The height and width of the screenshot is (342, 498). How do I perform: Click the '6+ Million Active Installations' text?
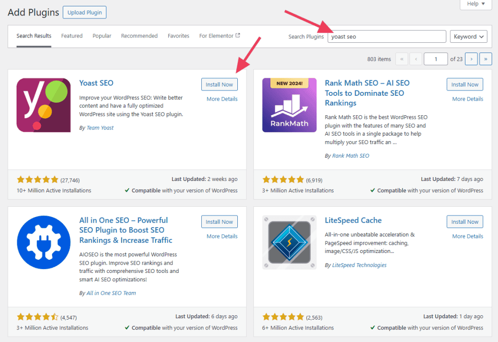pos(298,328)
